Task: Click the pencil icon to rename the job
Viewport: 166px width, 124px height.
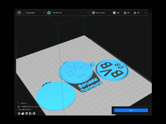Action: (x=19, y=107)
